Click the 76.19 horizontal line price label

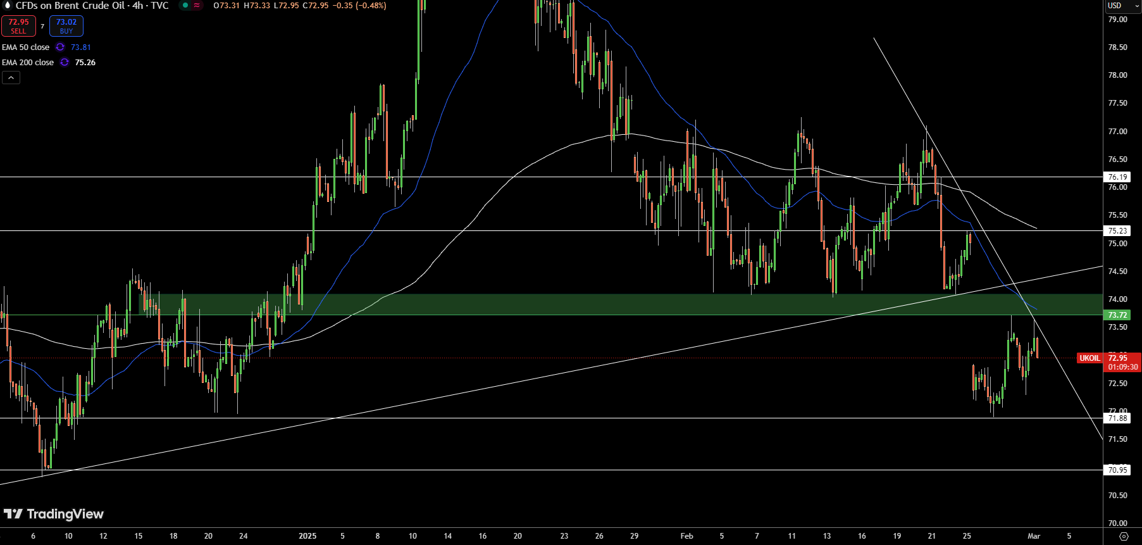(x=1118, y=177)
